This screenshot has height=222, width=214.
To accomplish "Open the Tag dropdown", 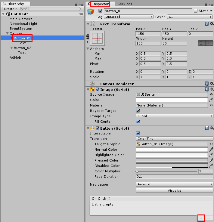I will [129, 17].
